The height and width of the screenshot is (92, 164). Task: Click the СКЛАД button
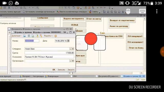click(x=75, y=25)
